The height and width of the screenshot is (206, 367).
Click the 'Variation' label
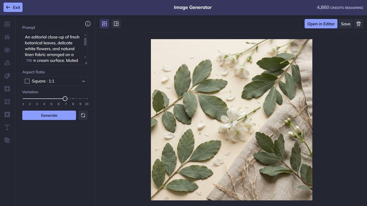(x=30, y=92)
